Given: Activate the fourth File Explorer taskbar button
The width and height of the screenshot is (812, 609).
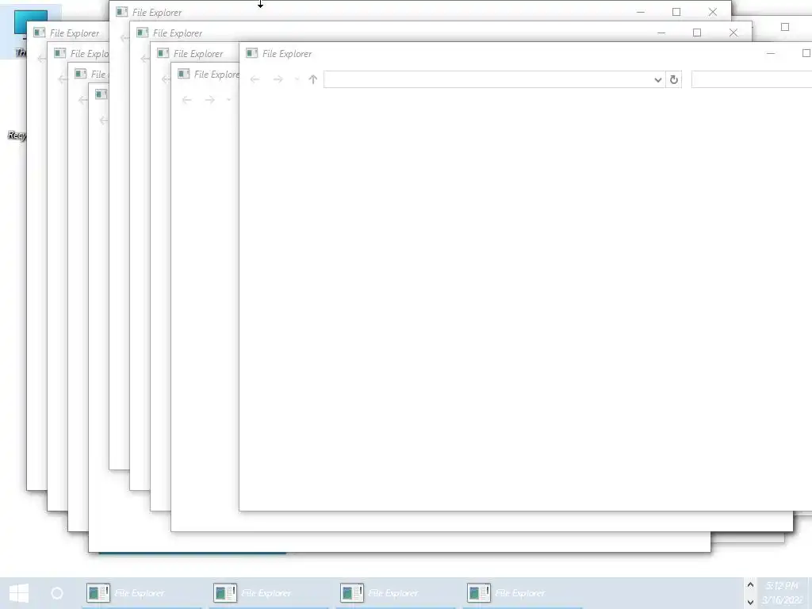Looking at the screenshot, I should click(523, 593).
